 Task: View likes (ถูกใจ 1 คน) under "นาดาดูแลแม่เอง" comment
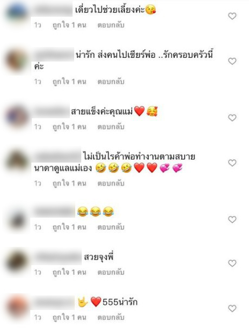[69, 183]
